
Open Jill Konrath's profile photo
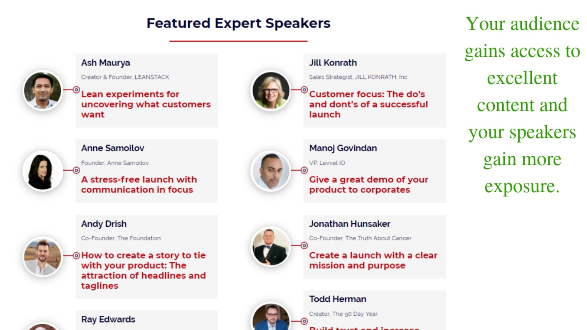point(271,90)
